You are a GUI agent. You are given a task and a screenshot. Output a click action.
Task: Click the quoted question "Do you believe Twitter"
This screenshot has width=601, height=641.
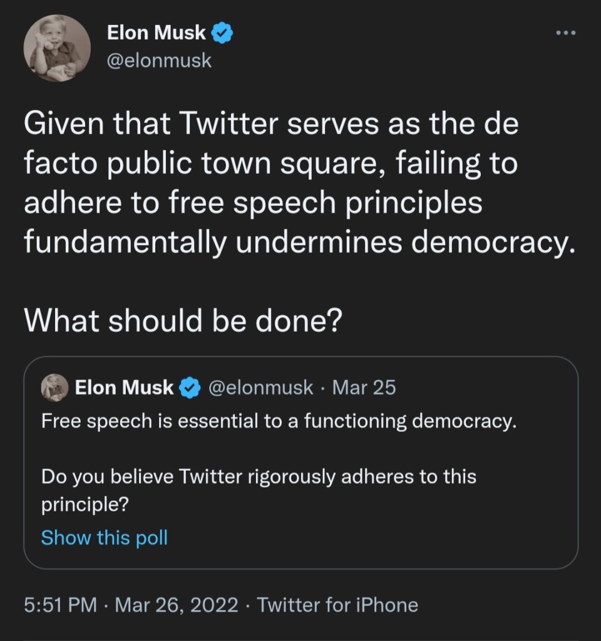259,477
